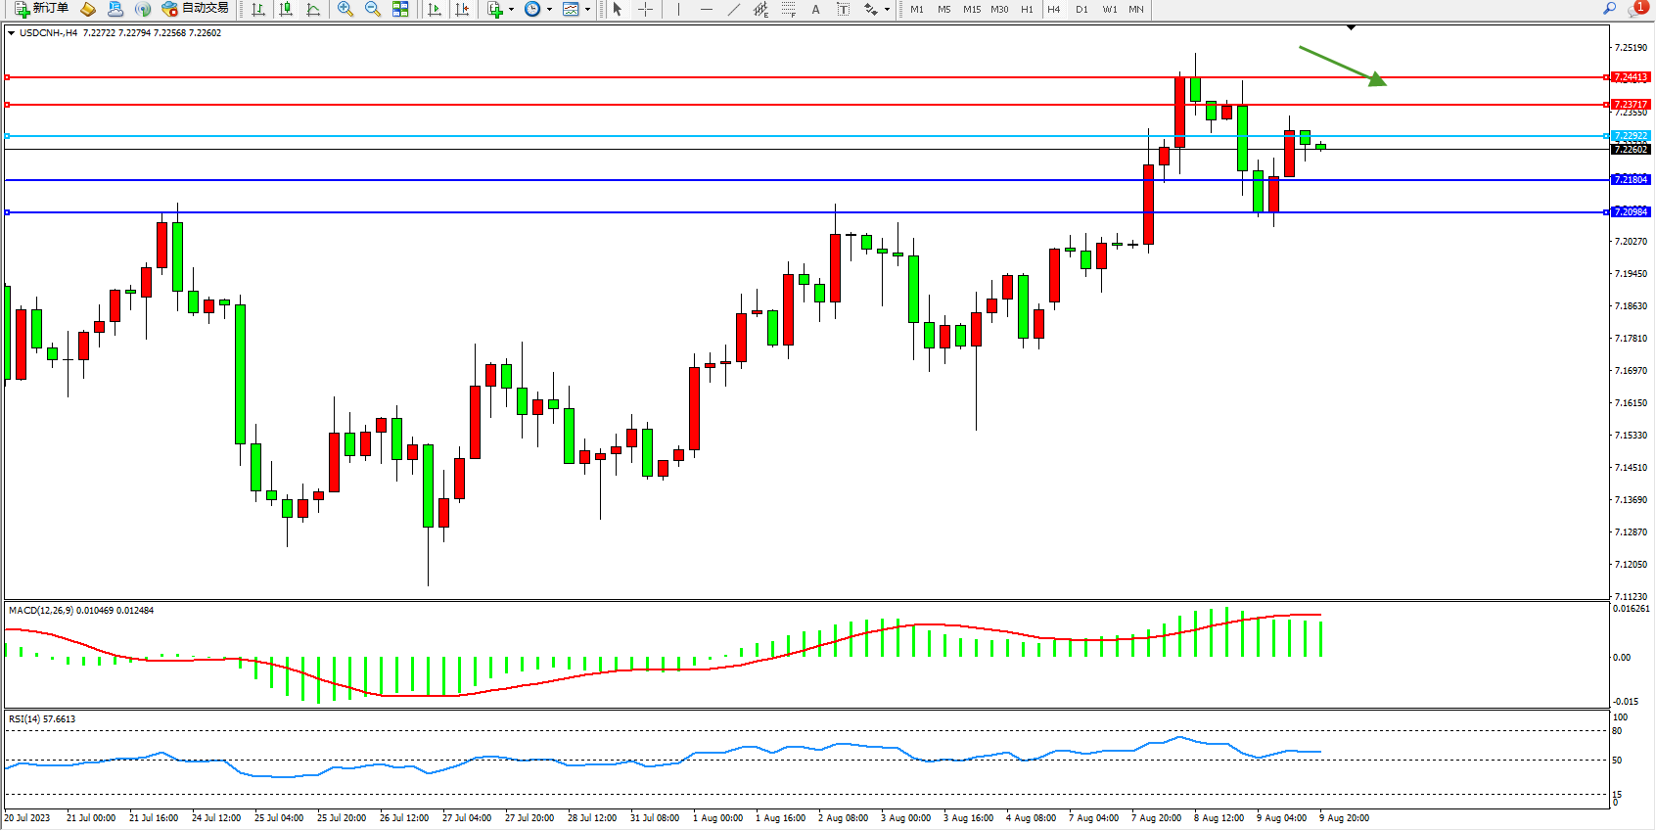The height and width of the screenshot is (831, 1656).
Task: Switch chart to candlestick mode
Action: [286, 9]
